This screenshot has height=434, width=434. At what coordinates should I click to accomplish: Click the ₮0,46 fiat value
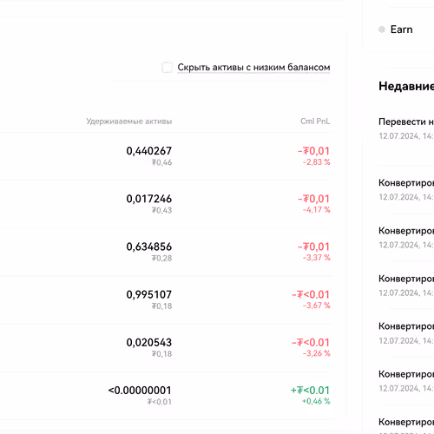point(162,162)
